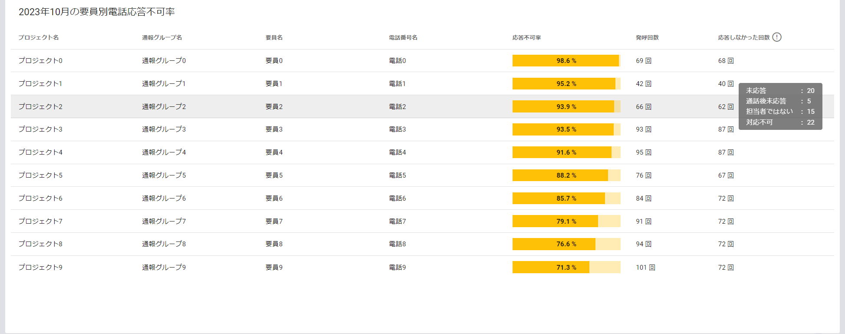Click the 電話番号名 column header
The image size is (845, 334).
[x=403, y=38]
